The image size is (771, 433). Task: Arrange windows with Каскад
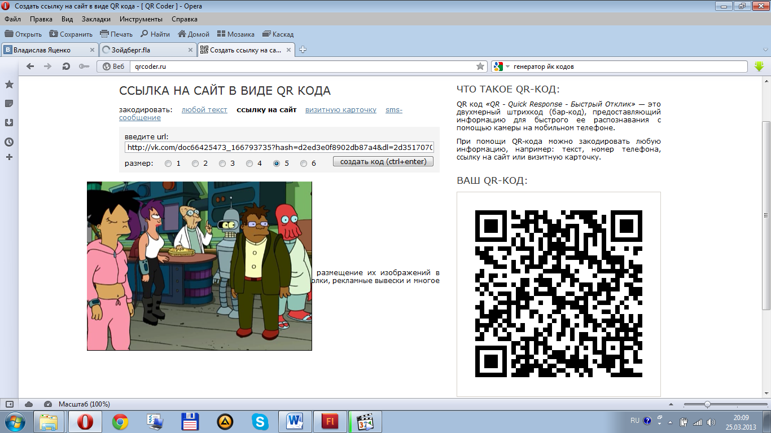point(278,34)
